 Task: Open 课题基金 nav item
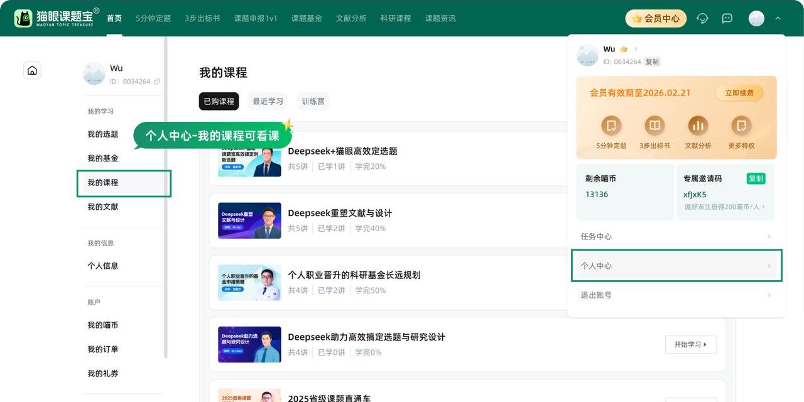coord(307,18)
